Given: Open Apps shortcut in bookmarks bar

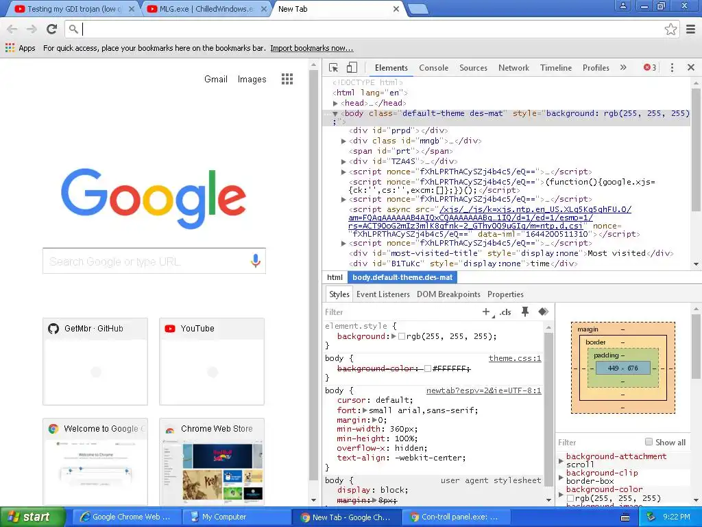Looking at the screenshot, I should (21, 48).
